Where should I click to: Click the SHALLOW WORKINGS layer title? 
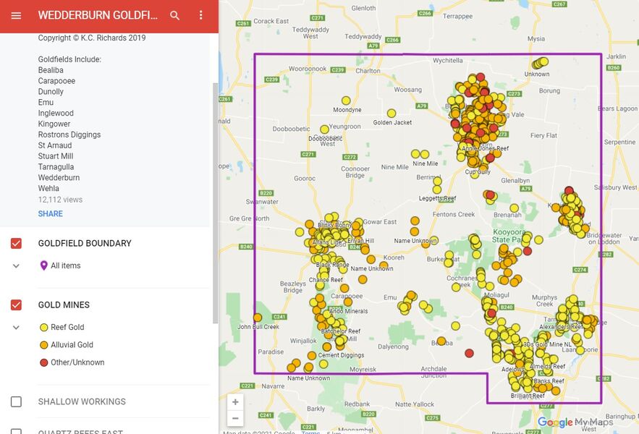[x=82, y=401]
